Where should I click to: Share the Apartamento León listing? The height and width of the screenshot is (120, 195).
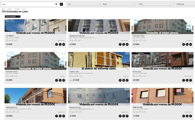[127, 116]
